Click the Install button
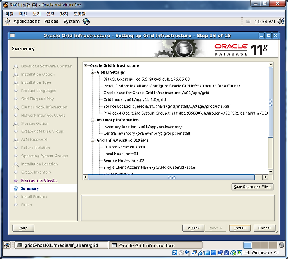288x259 pixels. pos(240,228)
